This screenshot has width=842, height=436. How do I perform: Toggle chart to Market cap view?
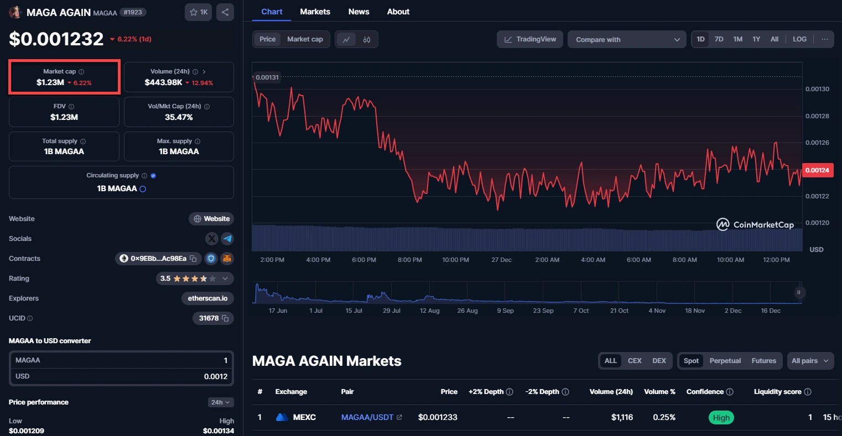(305, 39)
